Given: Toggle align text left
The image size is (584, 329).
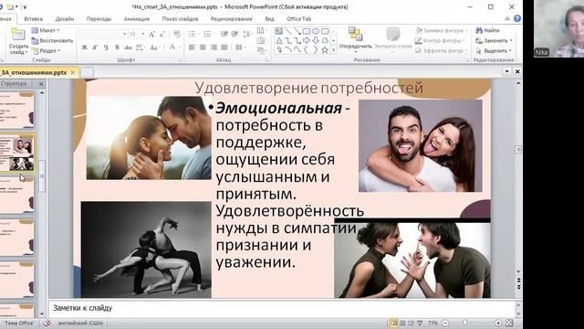Looking at the screenshot, I should coord(192,48).
